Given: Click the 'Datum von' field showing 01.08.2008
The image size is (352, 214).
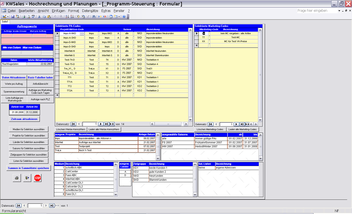Looking at the screenshot, I should coord(17,112).
